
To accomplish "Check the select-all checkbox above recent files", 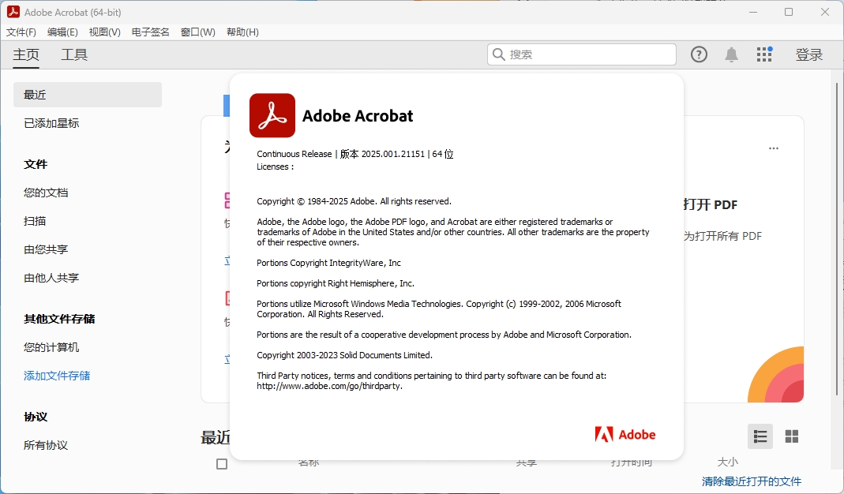I will pos(222,464).
